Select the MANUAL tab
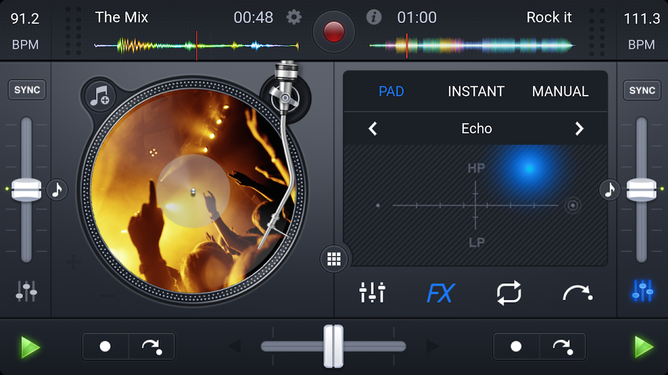Viewport: 668px width, 375px height. point(560,91)
